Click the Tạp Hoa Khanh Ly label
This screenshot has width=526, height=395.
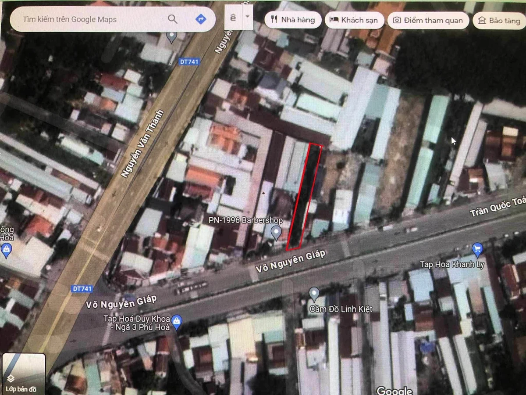[x=452, y=264]
